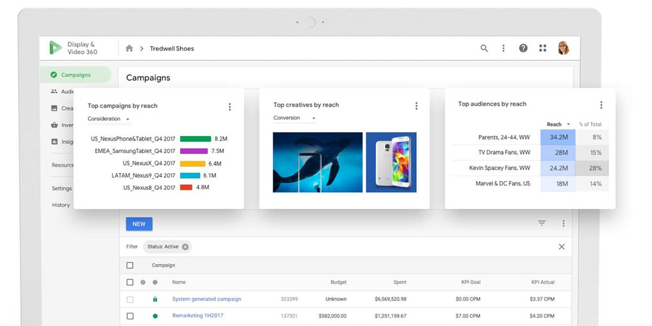Click the blue NEW button

click(x=139, y=224)
